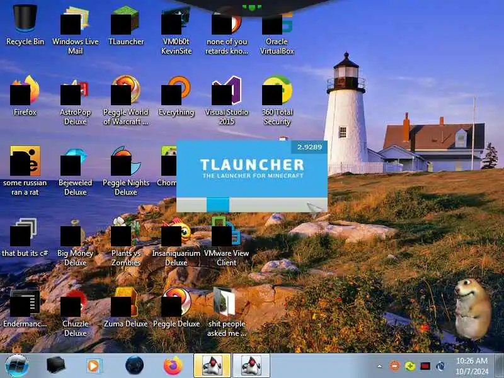
Task: Open Visual Studio 2015 desktop icon
Action: pyautogui.click(x=227, y=100)
